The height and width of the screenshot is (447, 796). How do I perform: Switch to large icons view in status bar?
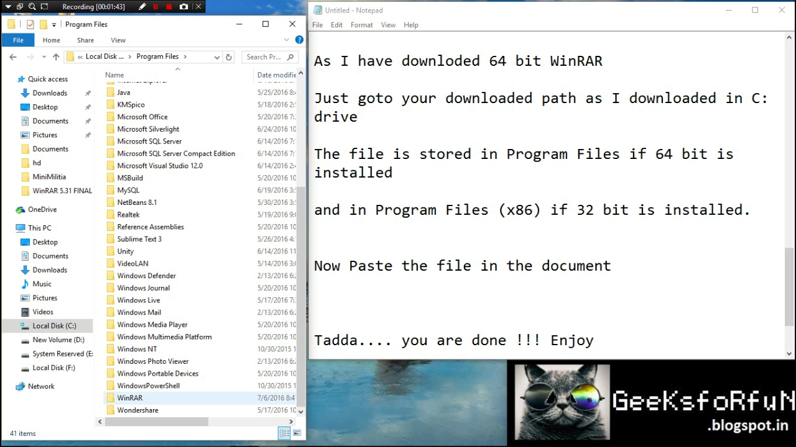[x=297, y=433]
